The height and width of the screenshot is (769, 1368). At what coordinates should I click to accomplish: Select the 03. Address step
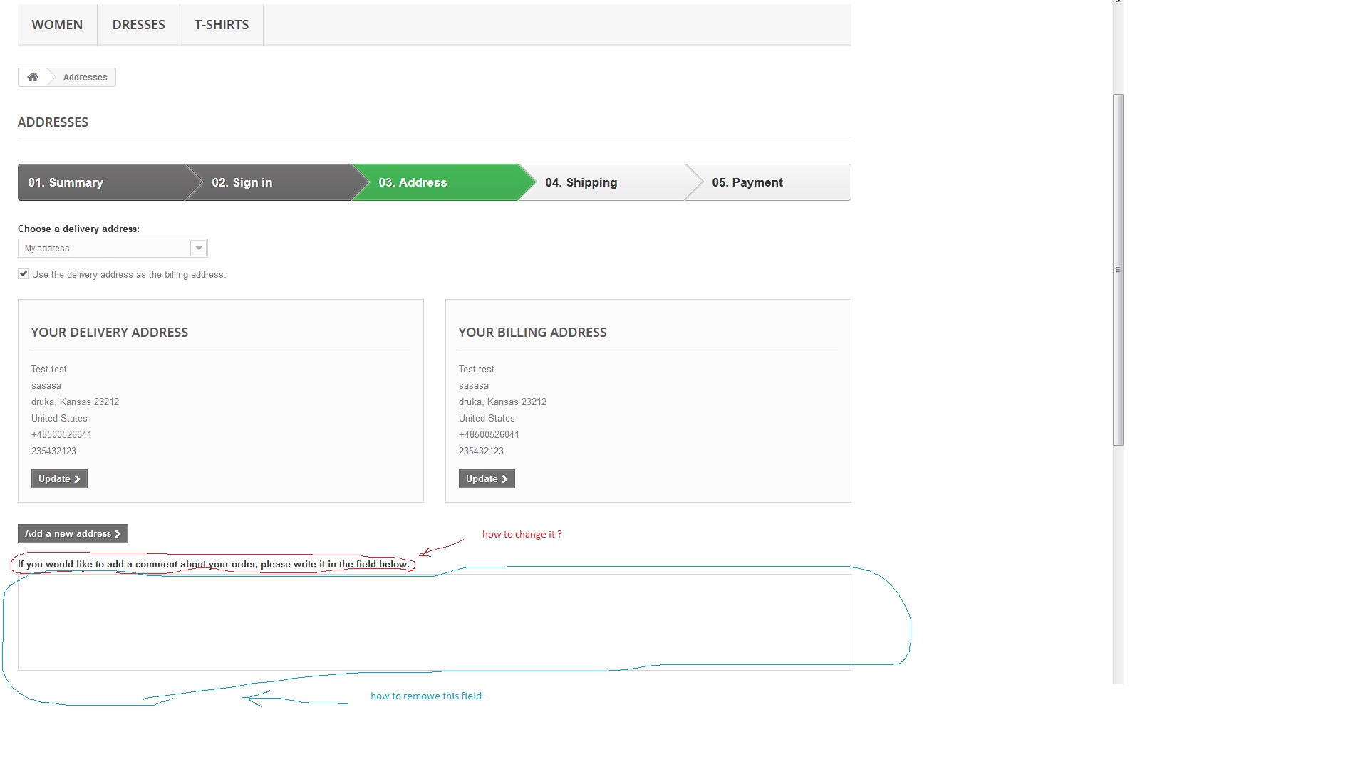413,182
